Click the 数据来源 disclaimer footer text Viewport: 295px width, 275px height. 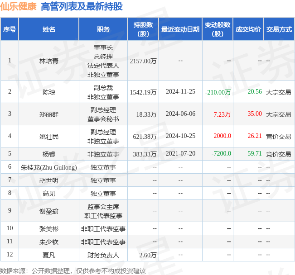coord(73,271)
